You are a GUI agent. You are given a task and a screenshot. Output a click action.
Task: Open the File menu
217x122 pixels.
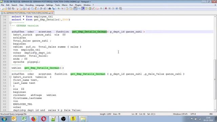[2, 5]
